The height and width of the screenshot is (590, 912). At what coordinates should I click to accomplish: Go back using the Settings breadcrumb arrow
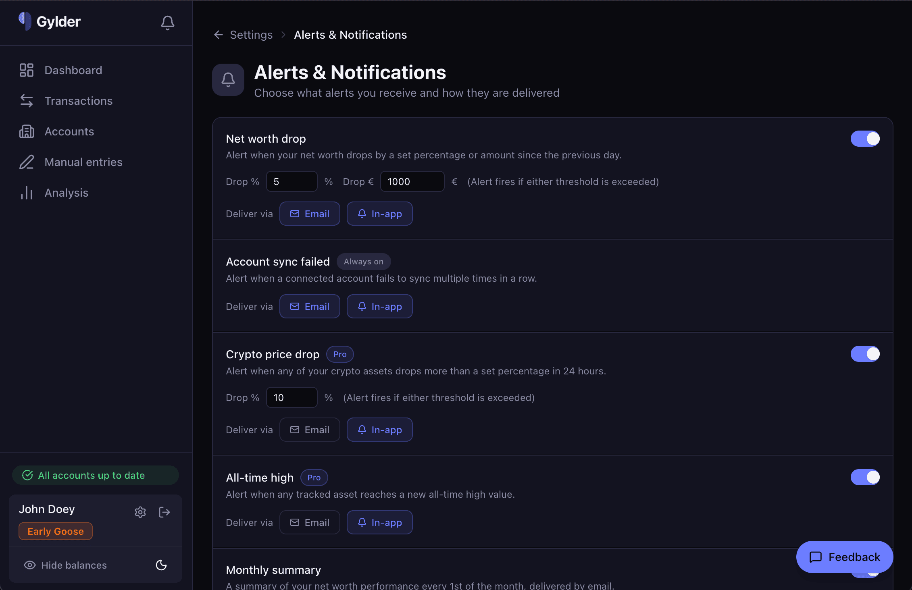218,35
